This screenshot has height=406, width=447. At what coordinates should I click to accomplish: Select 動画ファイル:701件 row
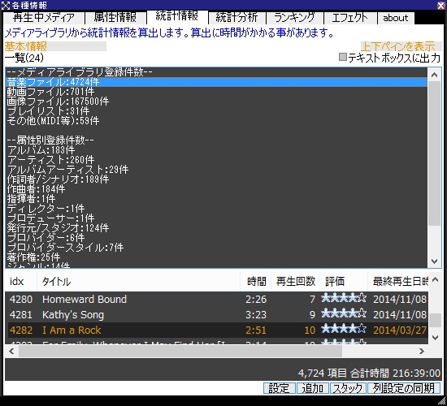point(216,92)
